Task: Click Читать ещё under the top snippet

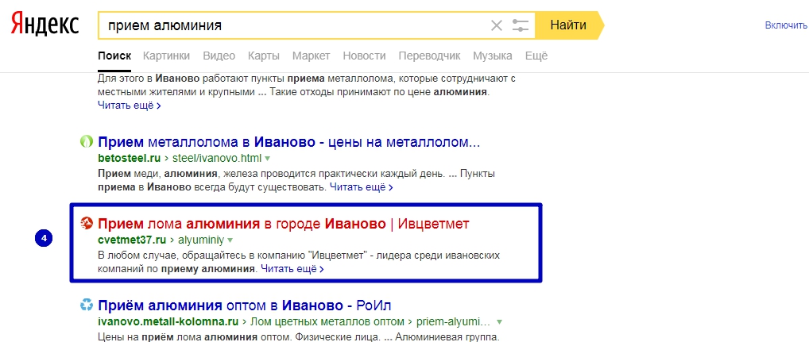Action: click(x=129, y=105)
